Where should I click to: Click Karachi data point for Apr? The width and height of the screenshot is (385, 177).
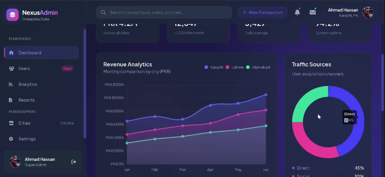click(x=211, y=105)
